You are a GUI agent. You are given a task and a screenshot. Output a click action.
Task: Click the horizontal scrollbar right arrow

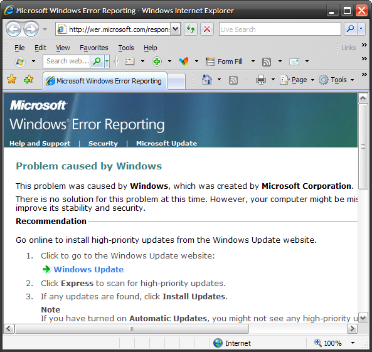tap(352, 329)
